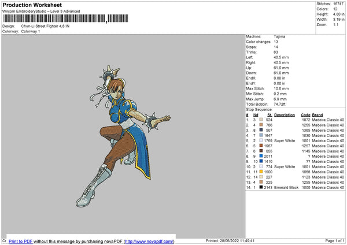The image size is (347, 245).
Task: Click 'Wilcom EmbroideryStudio – Level 3 Advanced' text
Action: click(x=41, y=12)
